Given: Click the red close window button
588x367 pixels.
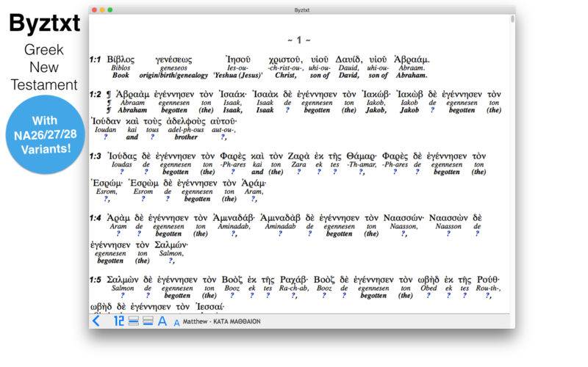Looking at the screenshot, I should click(95, 10).
